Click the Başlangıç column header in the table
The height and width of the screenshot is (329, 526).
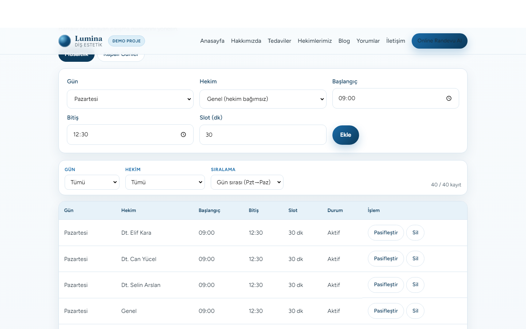coord(209,211)
